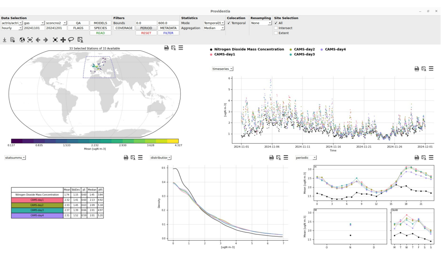Open the statsummary plot type dropdown
The image size is (441, 264).
click(15, 158)
